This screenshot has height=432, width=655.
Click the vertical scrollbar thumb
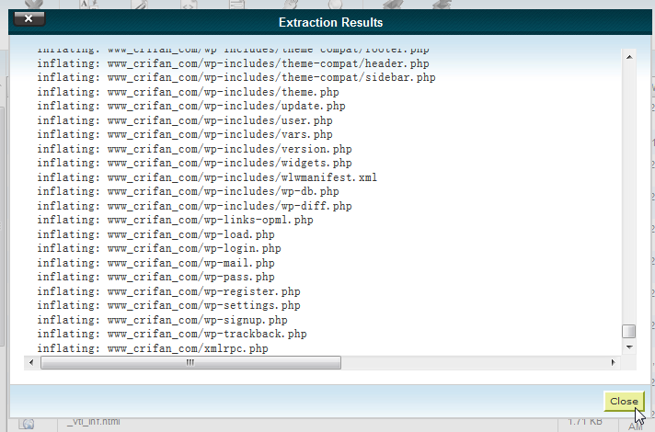pos(628,331)
